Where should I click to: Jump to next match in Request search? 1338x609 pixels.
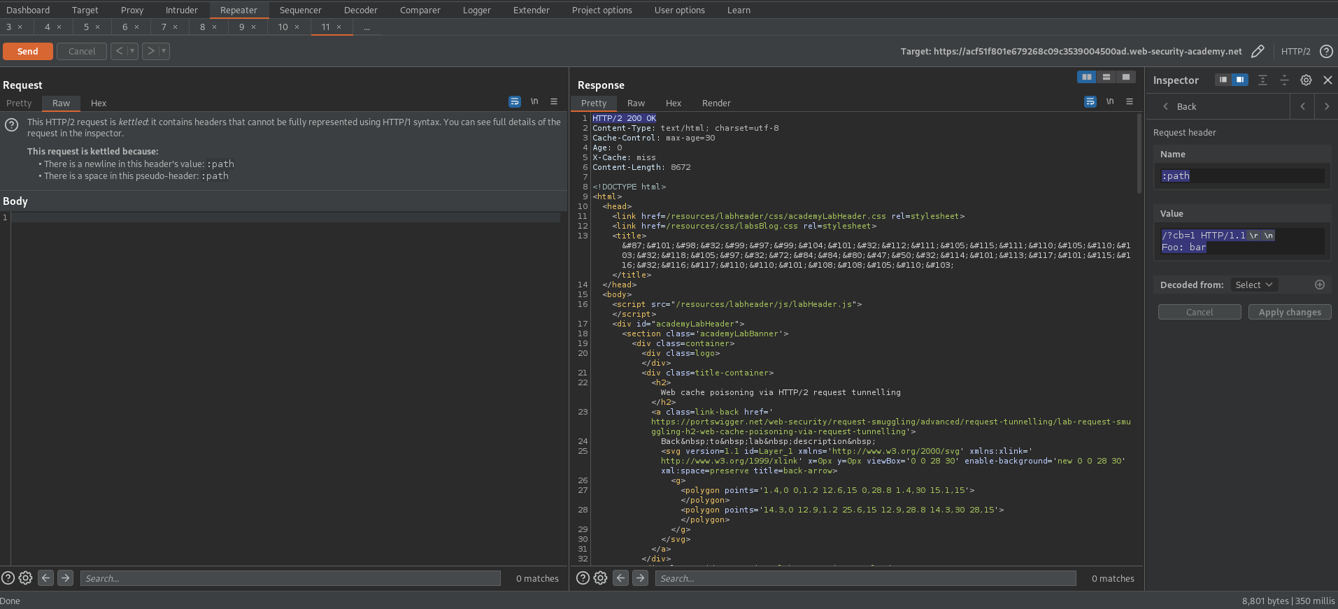tap(66, 578)
